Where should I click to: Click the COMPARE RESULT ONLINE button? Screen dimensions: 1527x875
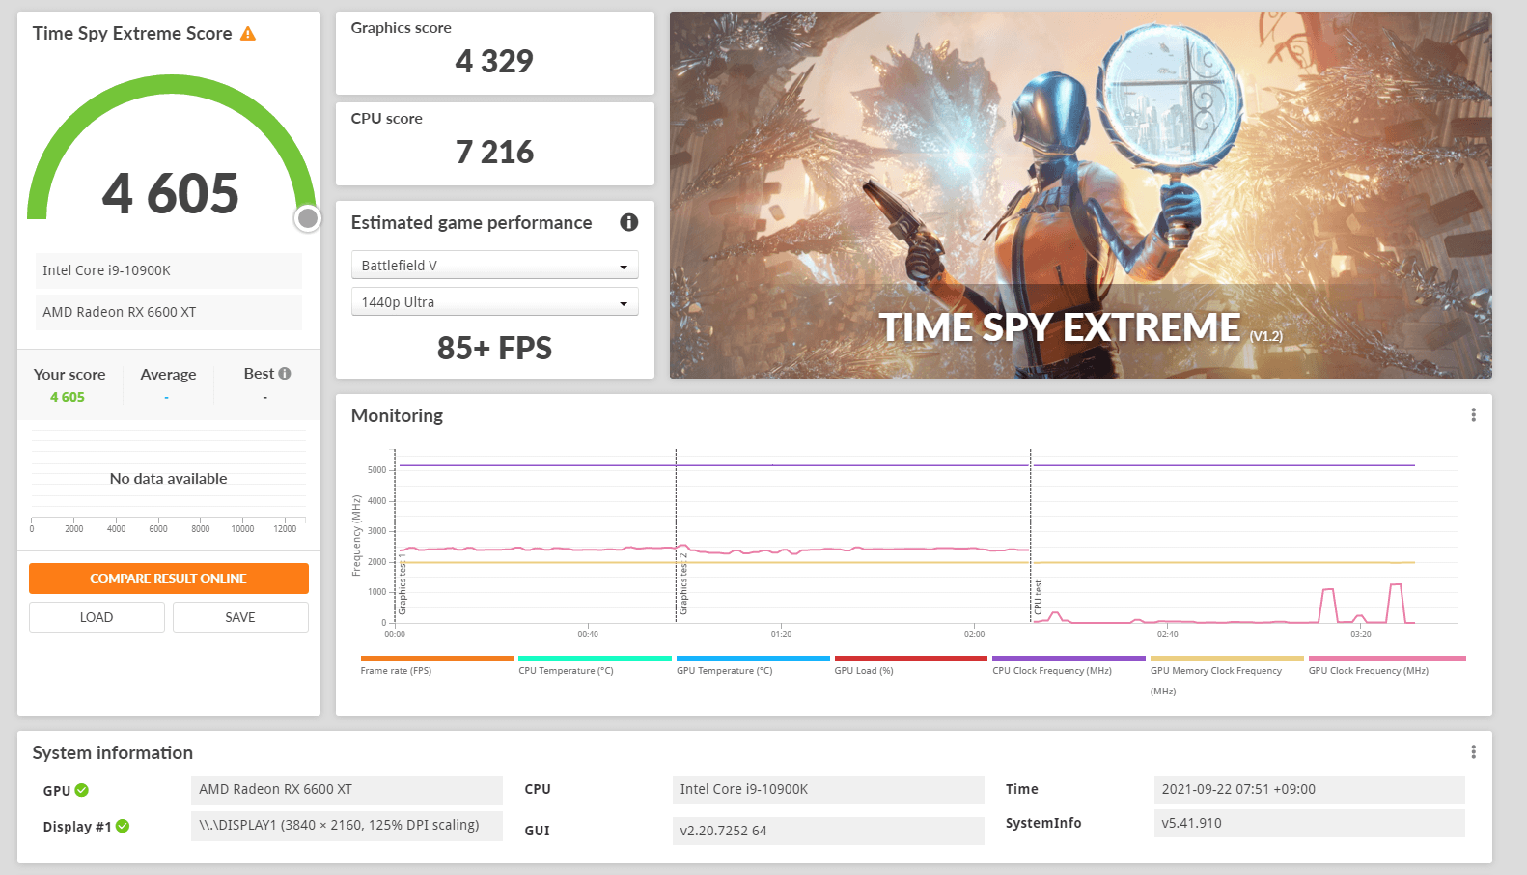click(169, 579)
